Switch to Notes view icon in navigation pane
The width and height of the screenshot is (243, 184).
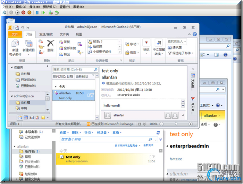coord(43,118)
